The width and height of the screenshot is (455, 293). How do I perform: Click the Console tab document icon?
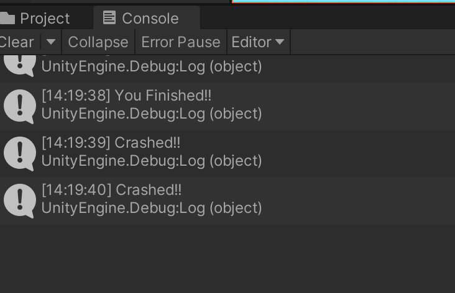(x=109, y=17)
